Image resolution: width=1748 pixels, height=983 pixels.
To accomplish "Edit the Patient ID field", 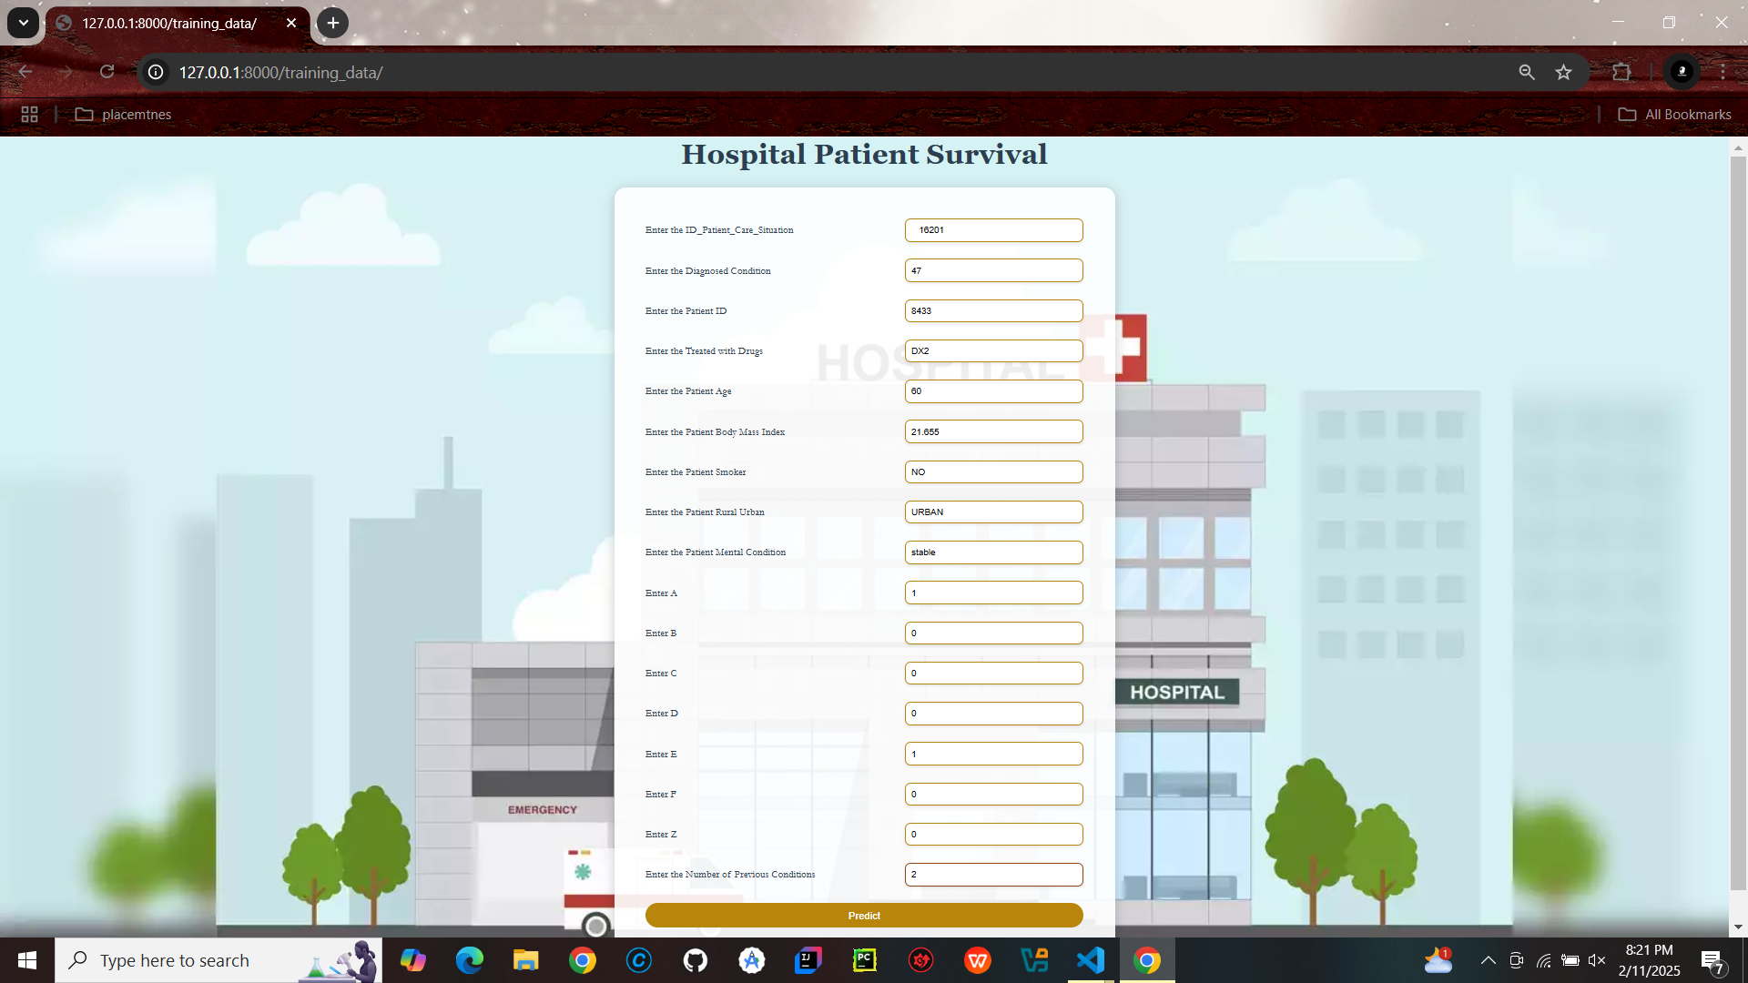I will pos(993,310).
